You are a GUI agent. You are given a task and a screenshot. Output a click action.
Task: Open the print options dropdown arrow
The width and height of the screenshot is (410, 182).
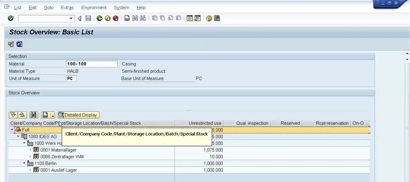(x=52, y=115)
